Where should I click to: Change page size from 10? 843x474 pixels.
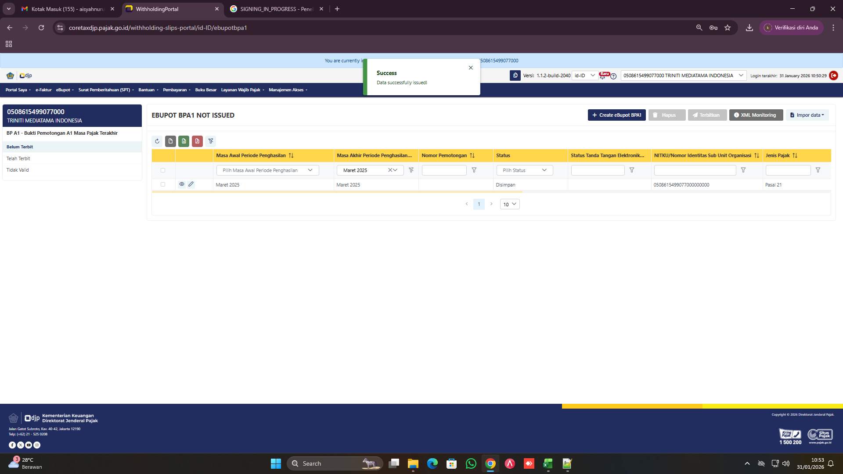(x=509, y=204)
